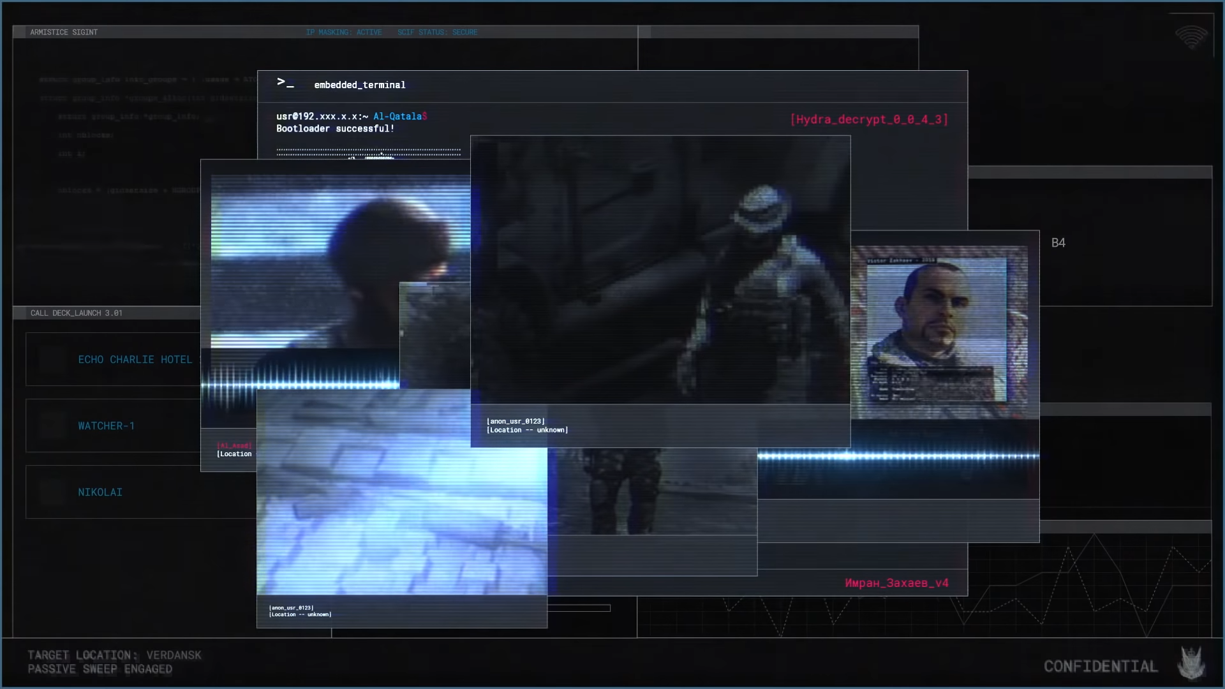Click the audio waveform under the portrait

[x=898, y=456]
